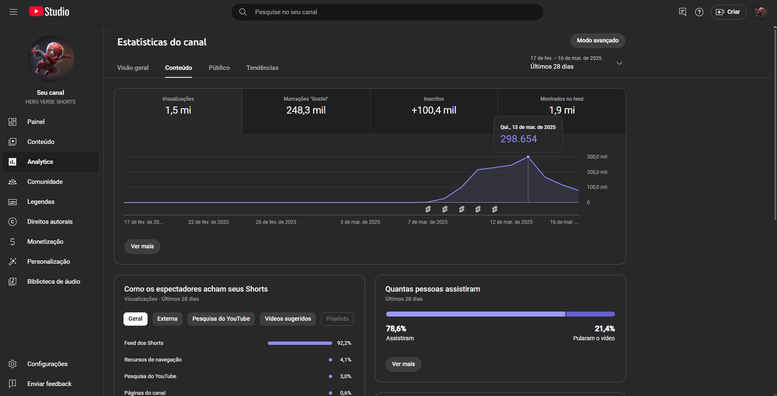Open Monetização from the sidebar
The image size is (777, 396).
pyautogui.click(x=45, y=241)
